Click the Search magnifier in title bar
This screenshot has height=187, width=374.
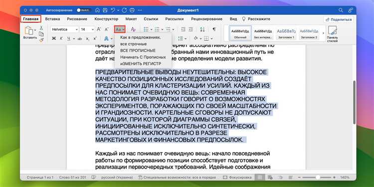tap(341, 10)
